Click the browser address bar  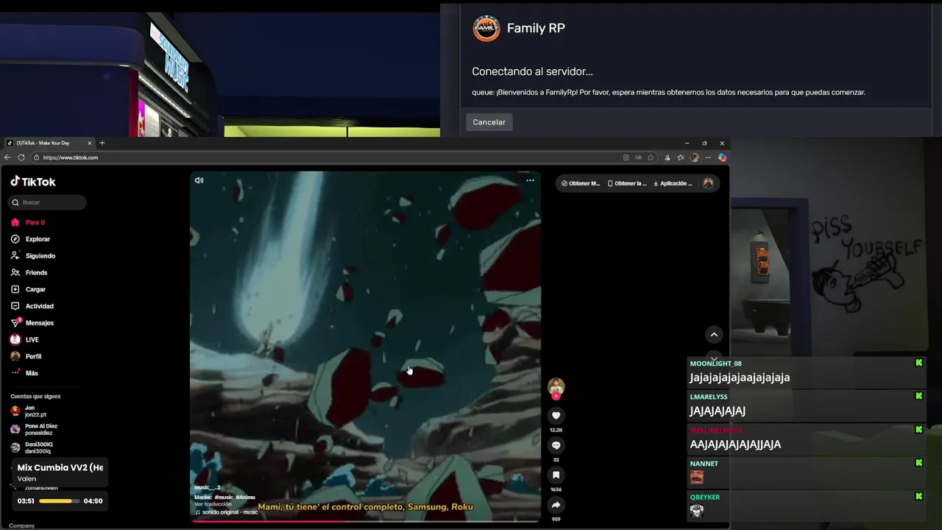coord(324,158)
